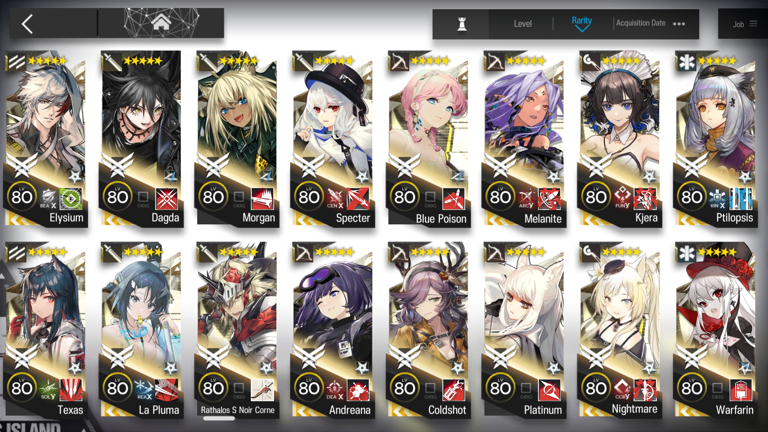Screen dimensions: 768x432
Task: Open Blue Poison operator card
Action: click(428, 139)
